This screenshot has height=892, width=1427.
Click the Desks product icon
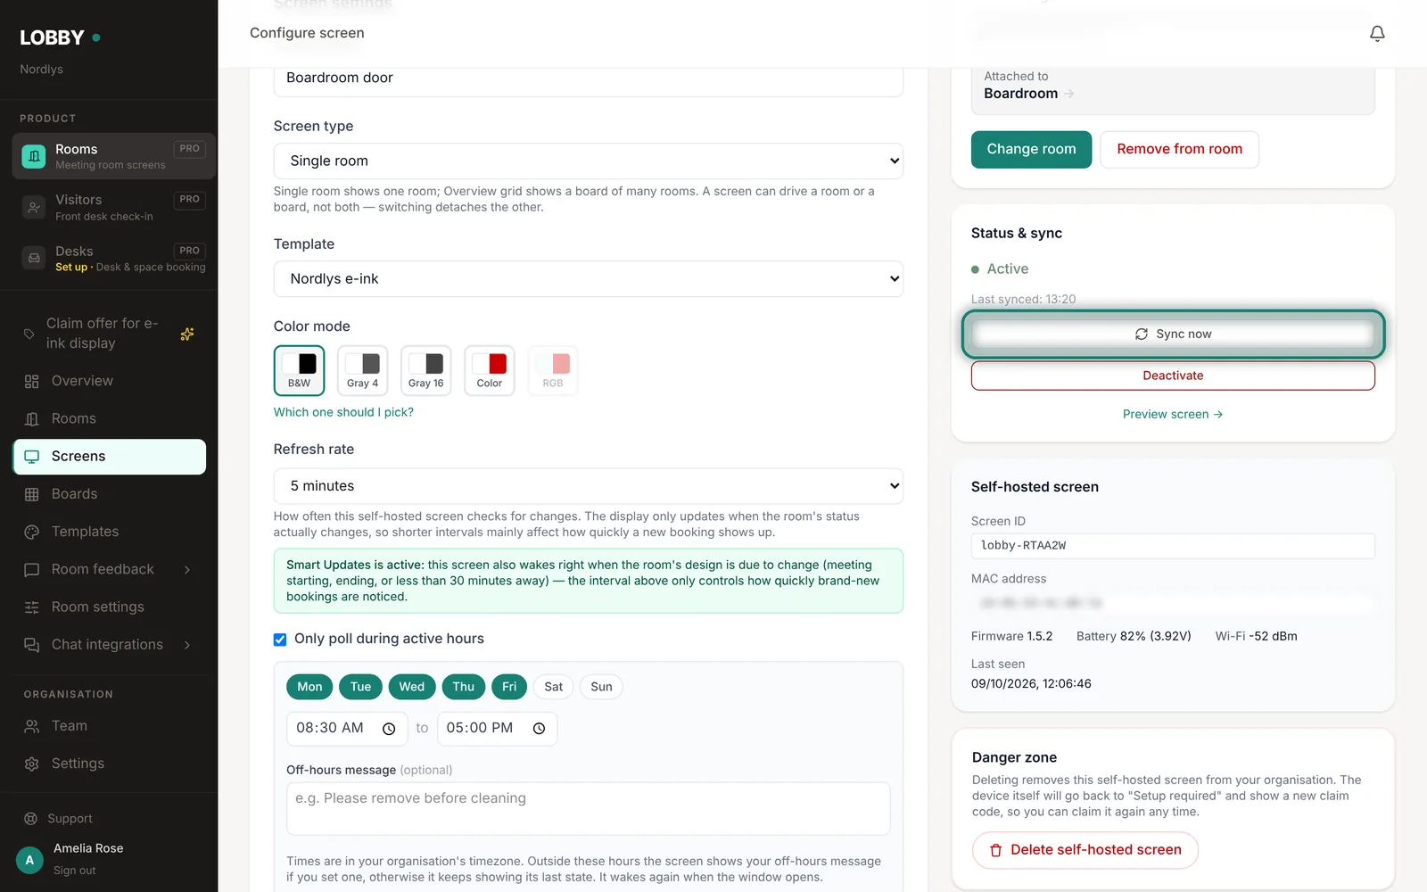pyautogui.click(x=34, y=259)
